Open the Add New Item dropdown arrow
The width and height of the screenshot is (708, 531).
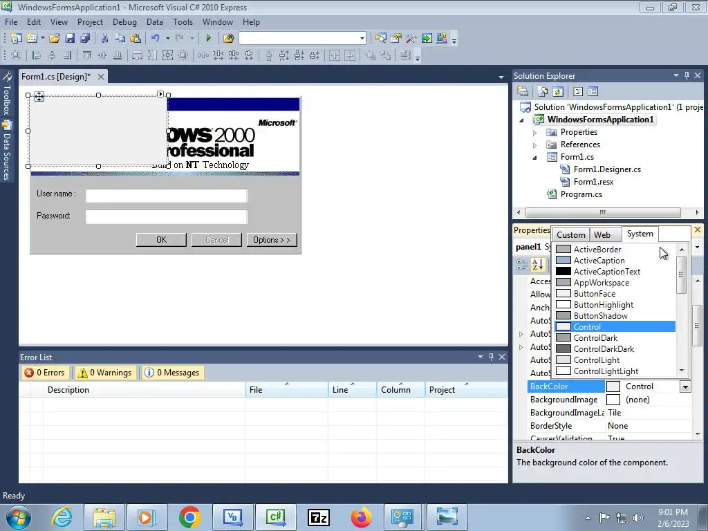pos(42,39)
